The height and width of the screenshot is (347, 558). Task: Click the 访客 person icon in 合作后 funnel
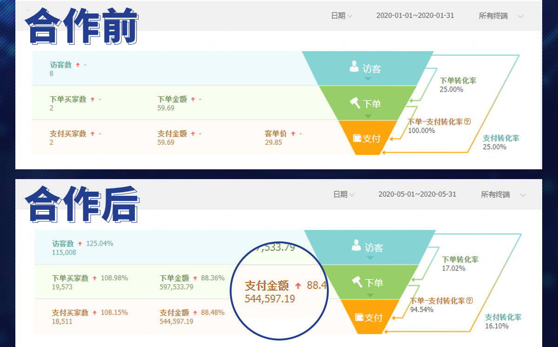tap(357, 246)
